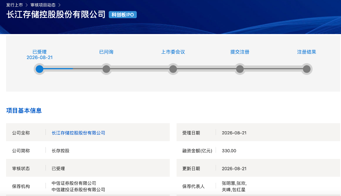341x196 pixels.
Task: Click the financing amount 330.00
Action: [229, 151]
